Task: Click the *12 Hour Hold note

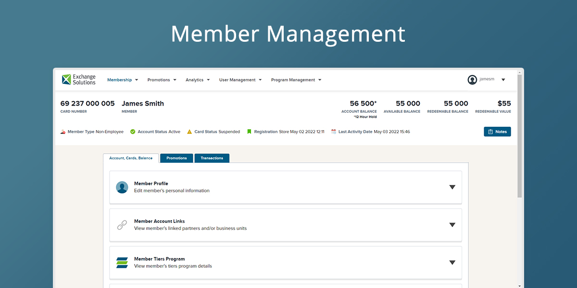Action: tap(365, 117)
